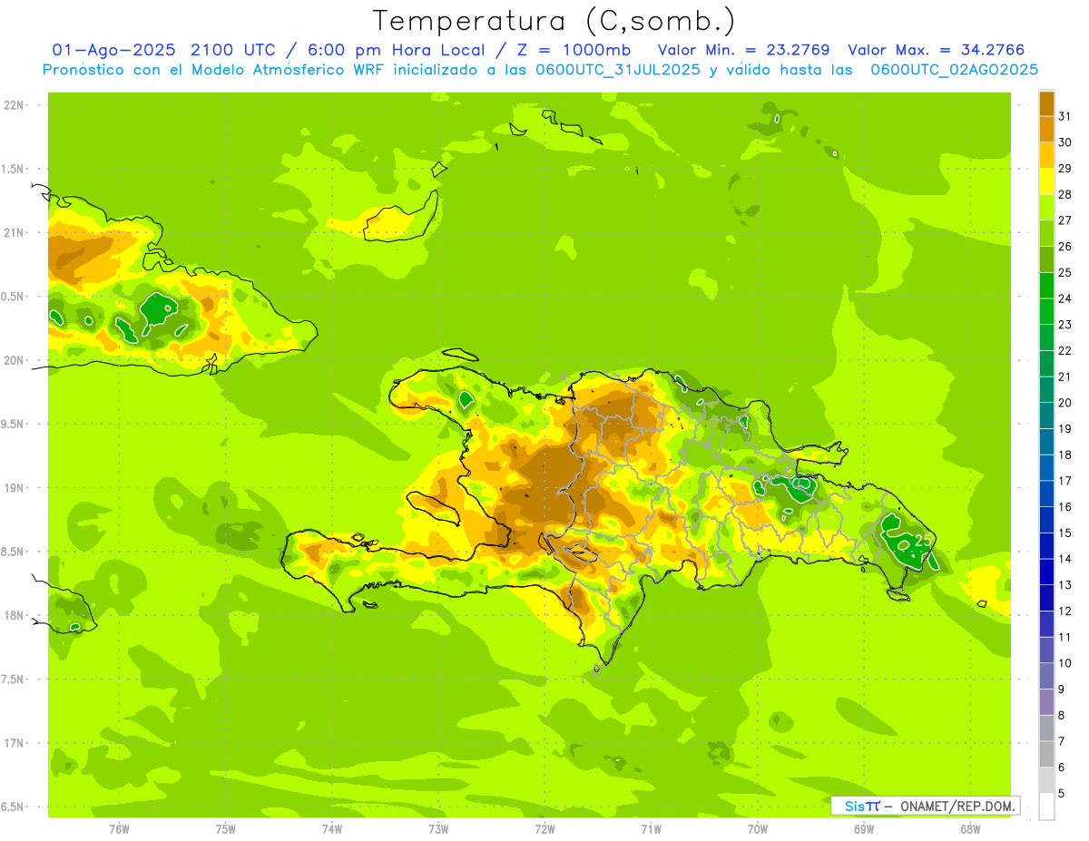Viewport: 1089px width, 841px height.
Task: Click the legend label "28"
Action: click(1064, 194)
